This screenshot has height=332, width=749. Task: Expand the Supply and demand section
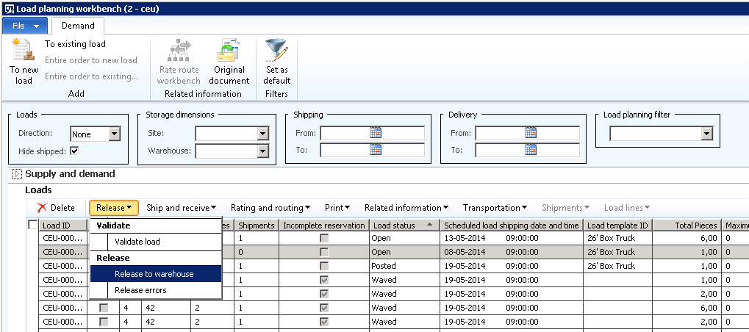coord(18,174)
